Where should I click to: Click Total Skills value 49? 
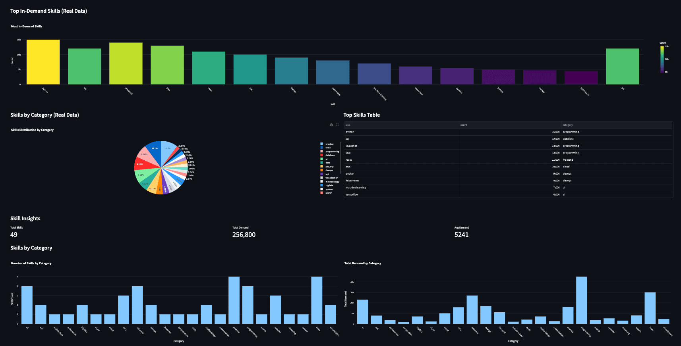pos(14,235)
